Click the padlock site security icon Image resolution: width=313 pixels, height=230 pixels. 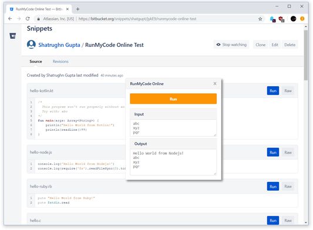click(x=39, y=19)
